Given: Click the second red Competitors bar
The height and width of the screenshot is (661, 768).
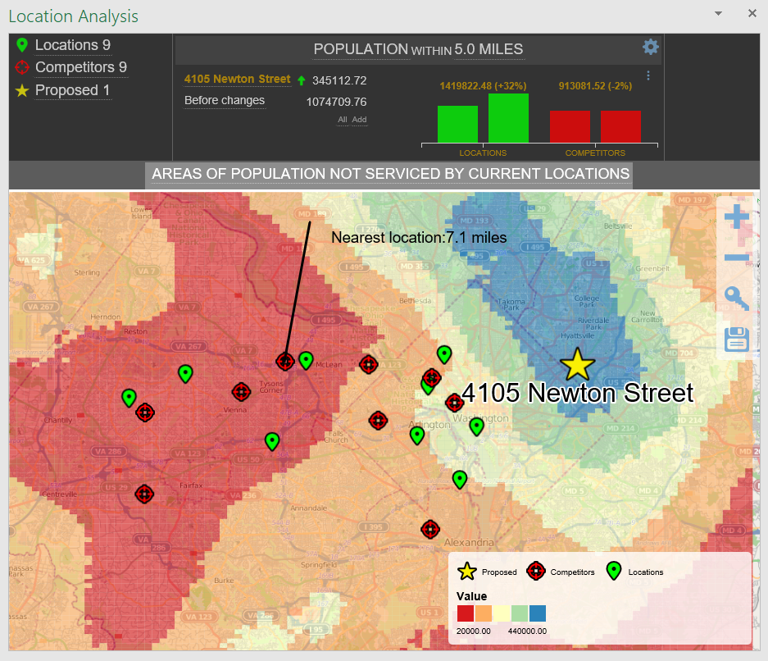Looking at the screenshot, I should pyautogui.click(x=620, y=127).
